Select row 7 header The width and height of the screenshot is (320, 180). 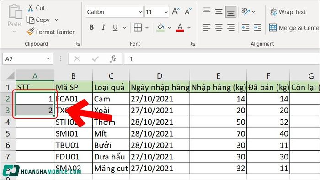(x=8, y=157)
